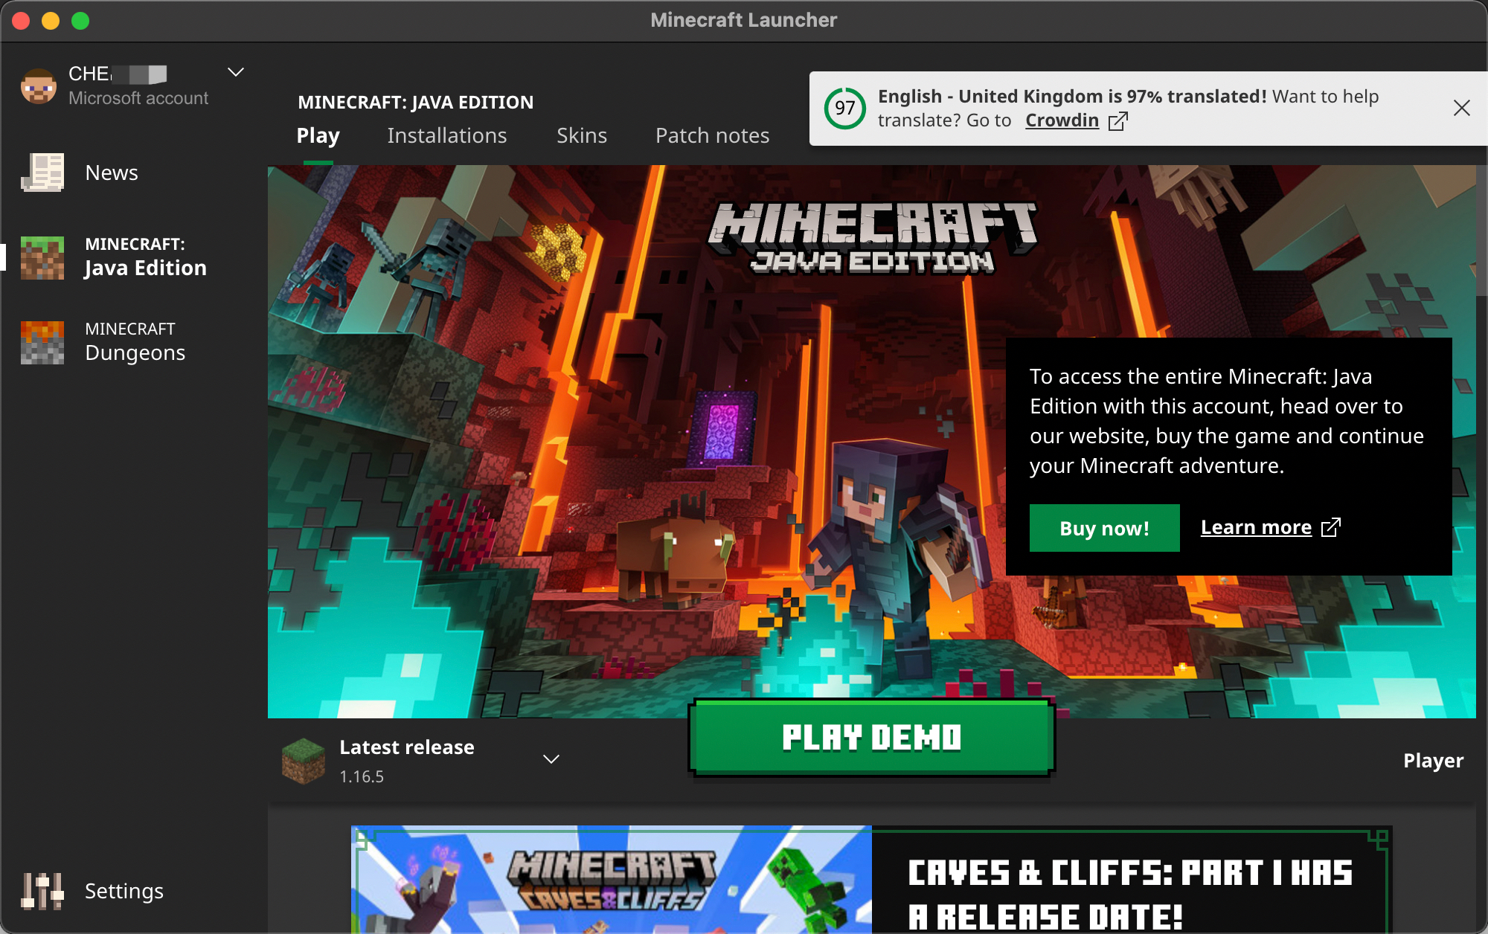Open the Caves & Cliffs news thumbnail
The image size is (1488, 934).
612,880
